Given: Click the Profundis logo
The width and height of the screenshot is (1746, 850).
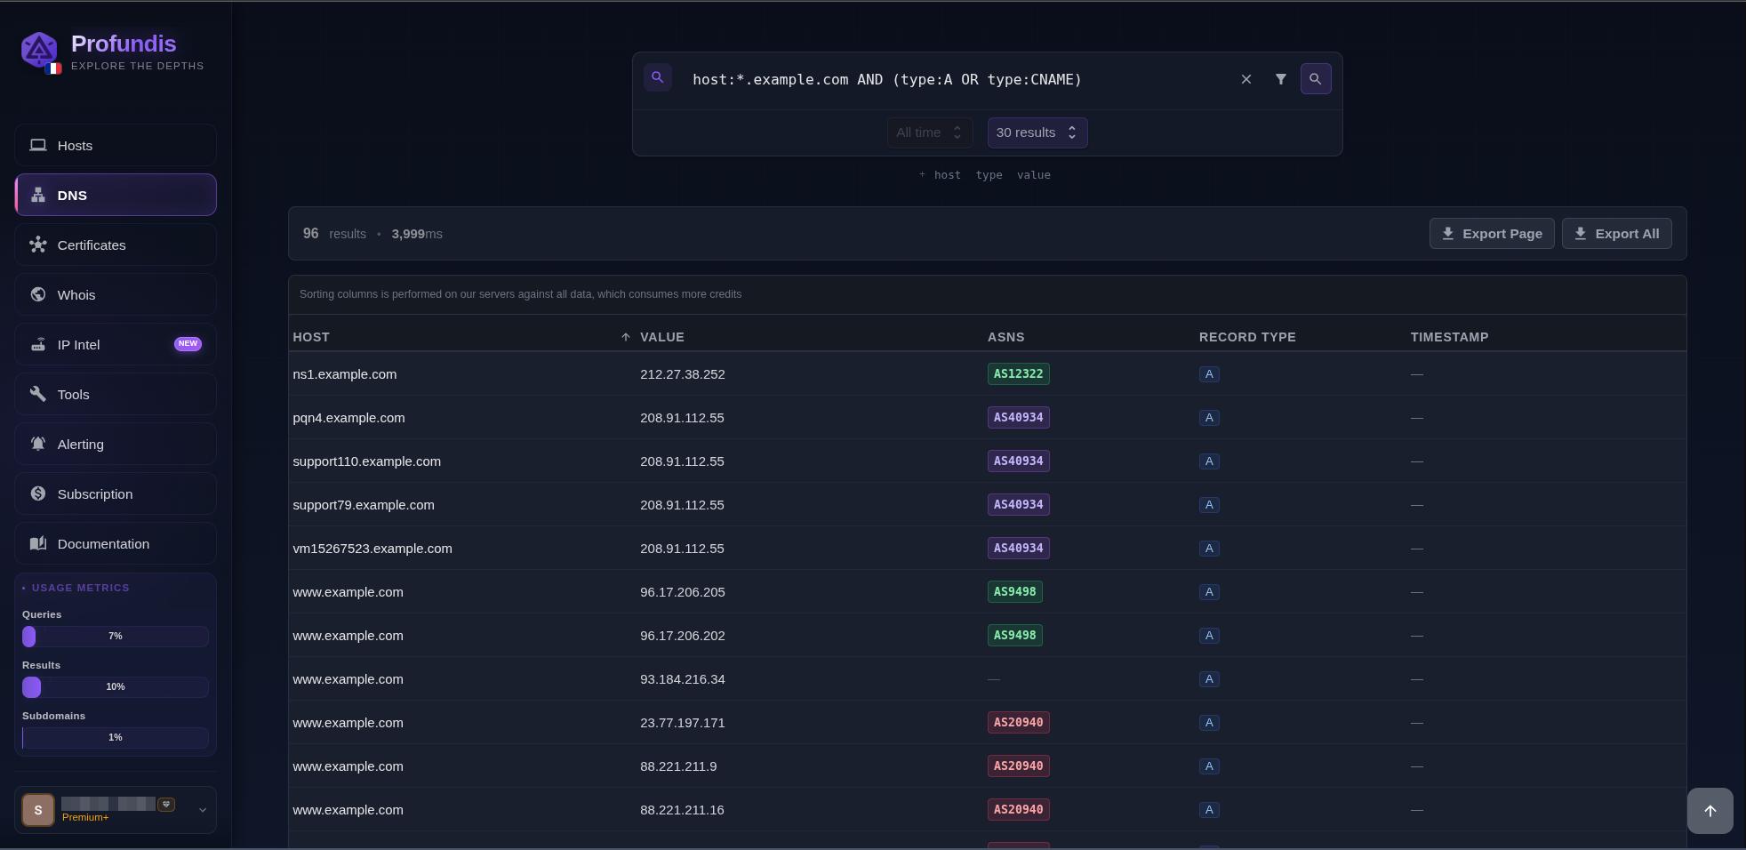Looking at the screenshot, I should (39, 51).
